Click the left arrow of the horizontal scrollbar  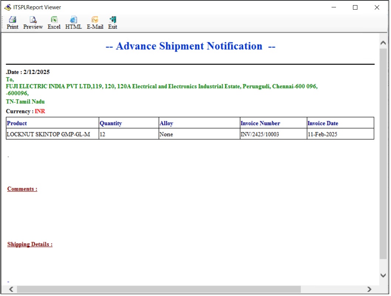coord(10,289)
